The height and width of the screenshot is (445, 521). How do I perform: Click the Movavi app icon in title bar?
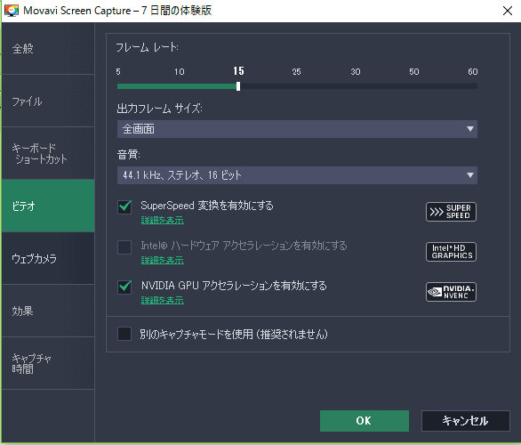12,11
